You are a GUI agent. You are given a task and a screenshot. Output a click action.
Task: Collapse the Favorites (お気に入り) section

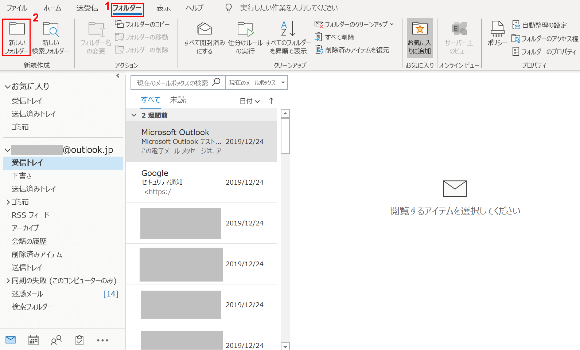coord(7,87)
